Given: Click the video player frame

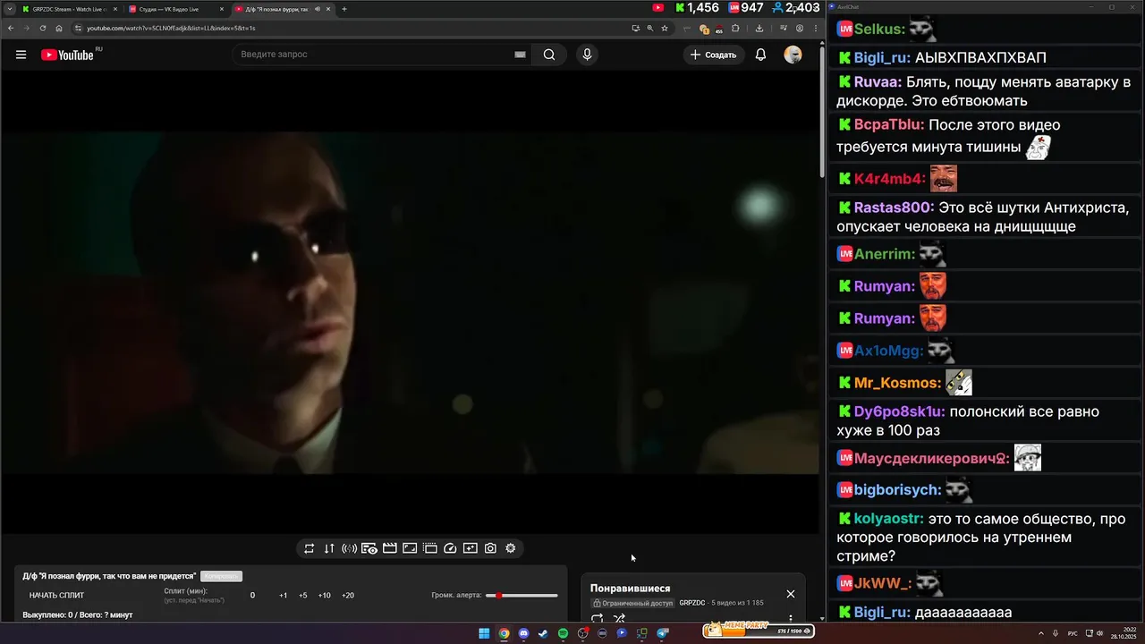Looking at the screenshot, I should 410,303.
